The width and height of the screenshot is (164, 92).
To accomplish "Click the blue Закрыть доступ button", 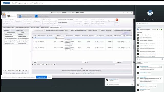I will click(x=42, y=77).
